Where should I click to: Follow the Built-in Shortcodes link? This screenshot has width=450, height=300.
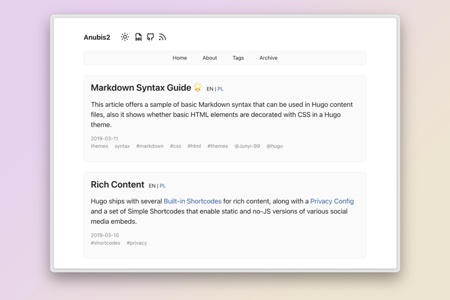tap(192, 202)
